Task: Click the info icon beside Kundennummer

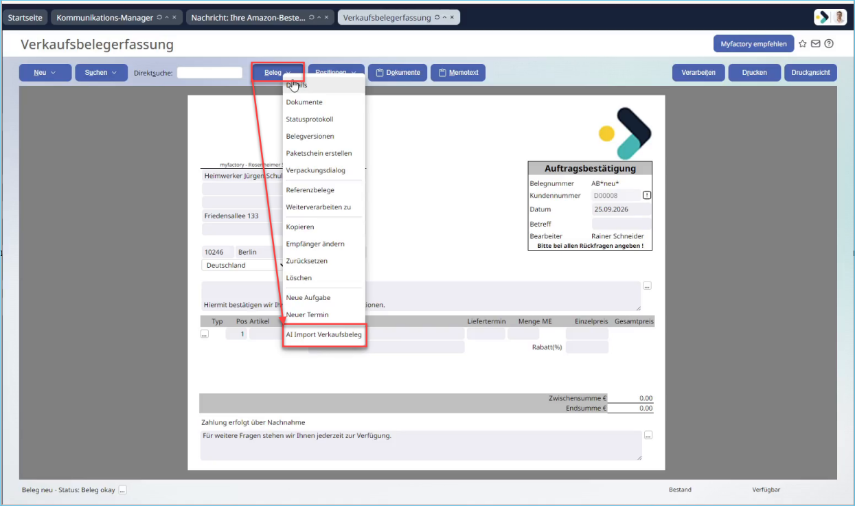Action: pos(647,196)
